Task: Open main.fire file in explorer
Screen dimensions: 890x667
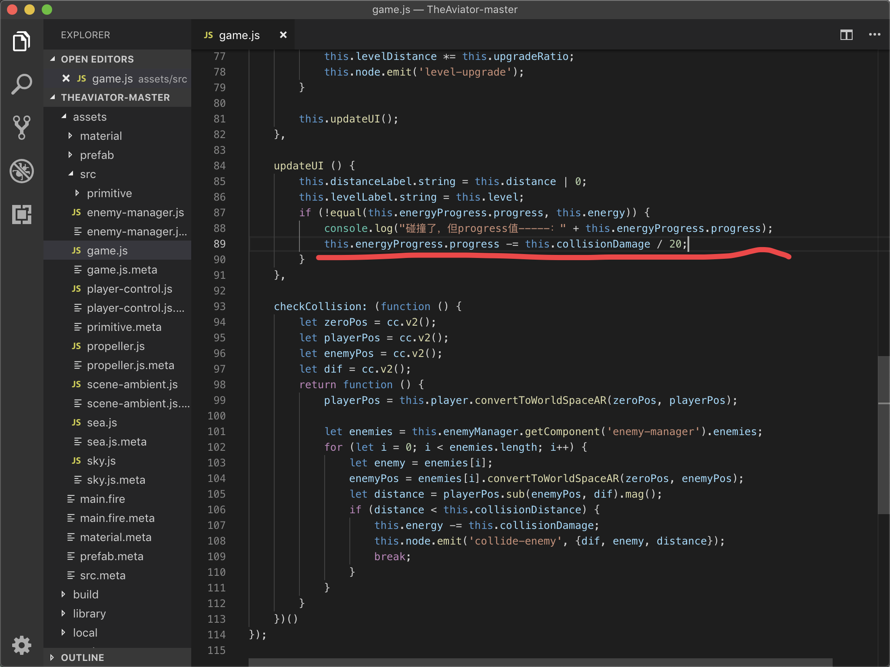Action: pyautogui.click(x=102, y=499)
